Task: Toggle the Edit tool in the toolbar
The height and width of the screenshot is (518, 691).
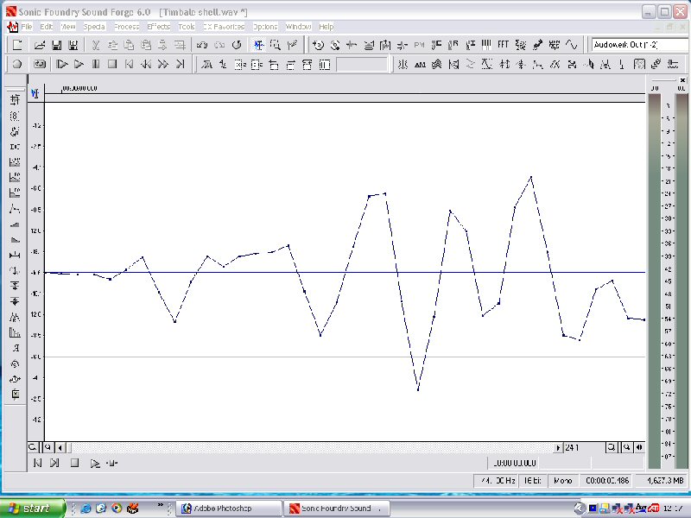Action: click(x=258, y=45)
